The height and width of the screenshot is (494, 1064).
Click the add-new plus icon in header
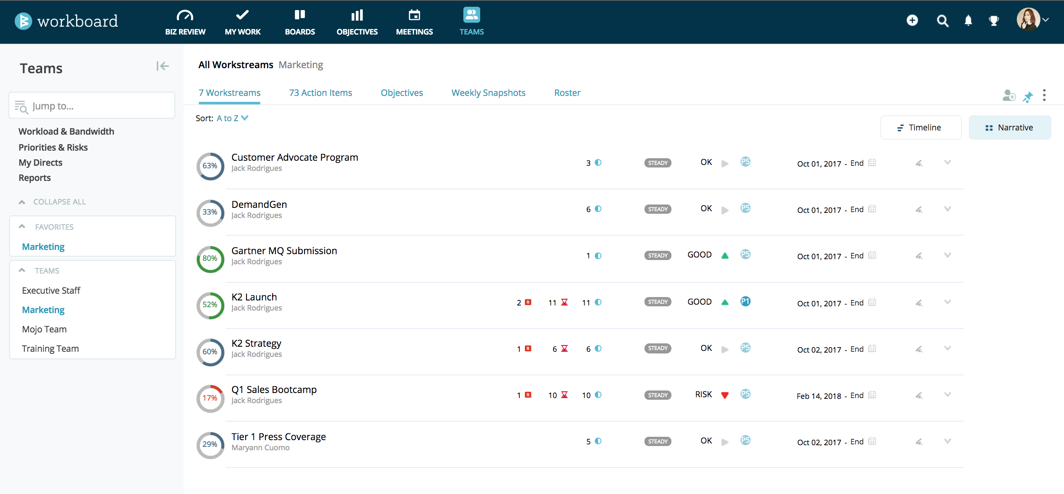912,20
